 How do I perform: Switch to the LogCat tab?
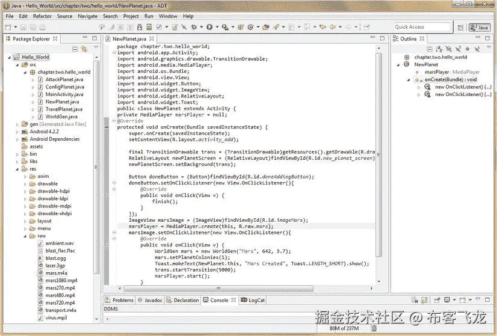[x=253, y=300]
